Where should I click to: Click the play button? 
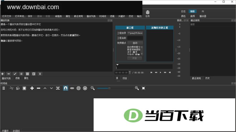click(x=160, y=73)
